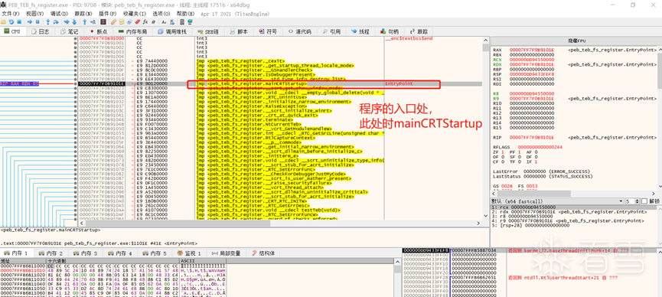Screen dimensions: 662x297
Task: Open the 句柄 handles tab
Action: pos(390,31)
